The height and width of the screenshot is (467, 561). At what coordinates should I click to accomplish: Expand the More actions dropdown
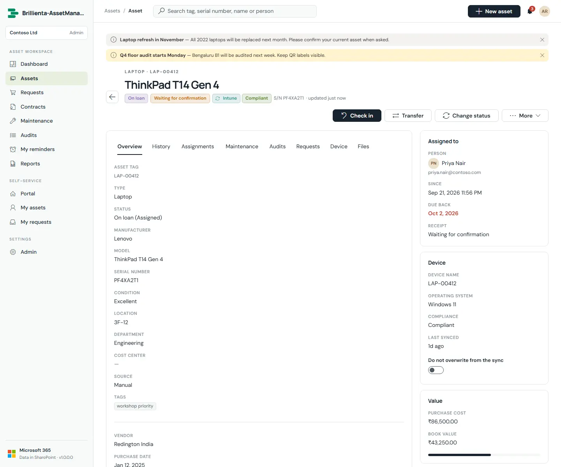(x=525, y=116)
